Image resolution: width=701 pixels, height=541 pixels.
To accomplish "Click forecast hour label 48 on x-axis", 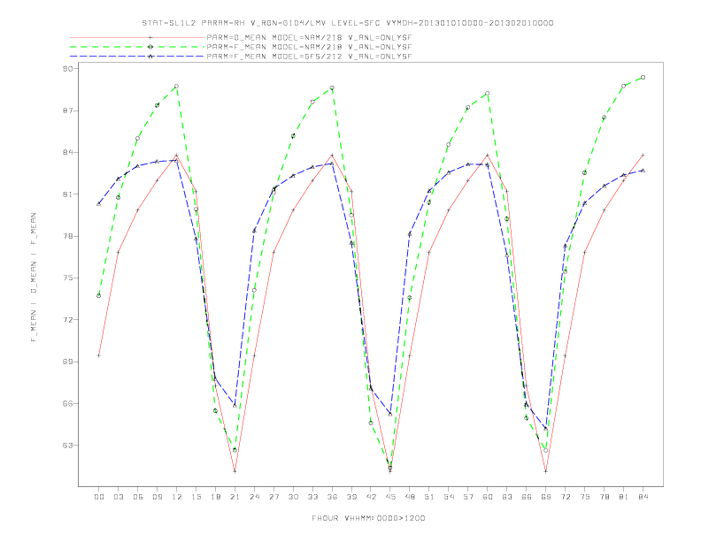I will [x=410, y=497].
